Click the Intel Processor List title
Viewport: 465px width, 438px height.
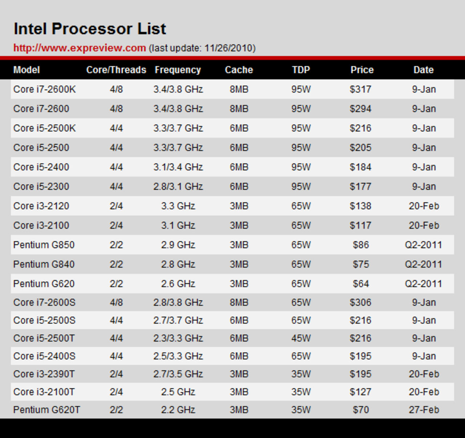click(90, 29)
